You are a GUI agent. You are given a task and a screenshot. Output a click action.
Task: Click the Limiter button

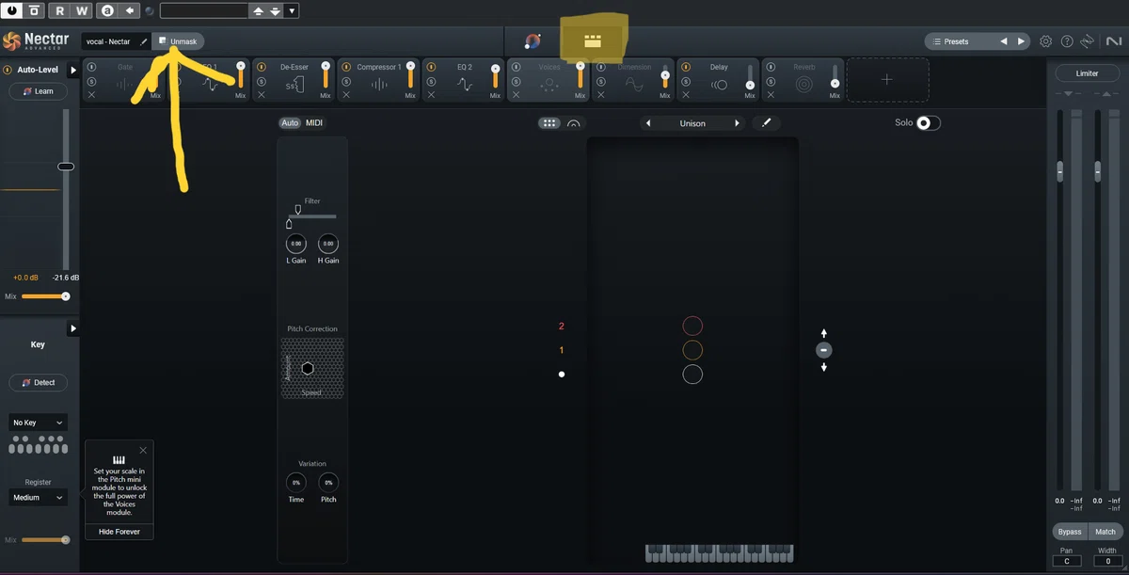tap(1087, 73)
